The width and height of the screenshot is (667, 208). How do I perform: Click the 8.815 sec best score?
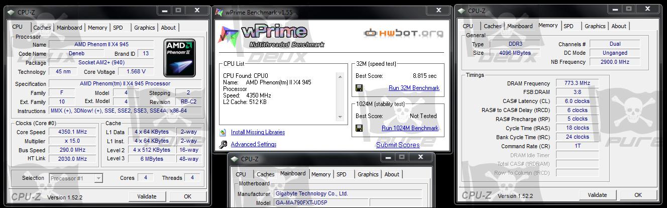click(x=424, y=76)
